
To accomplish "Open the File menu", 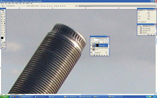I will [x=3, y=3].
